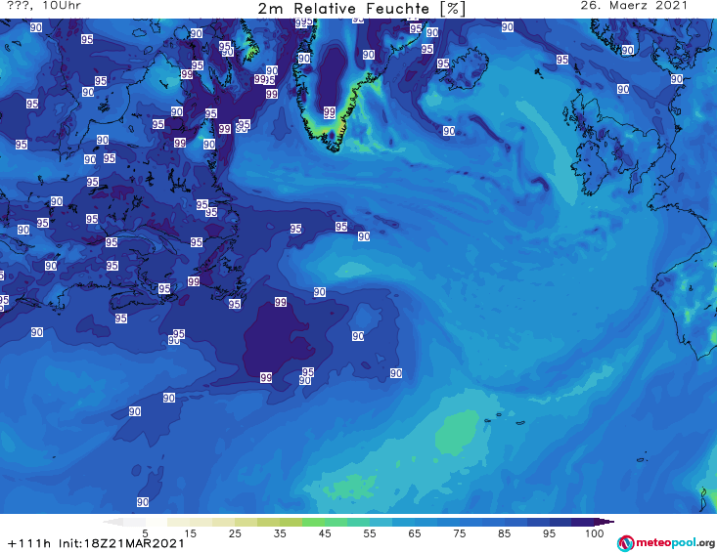Click the Ireland outline on the map

pyautogui.click(x=592, y=168)
